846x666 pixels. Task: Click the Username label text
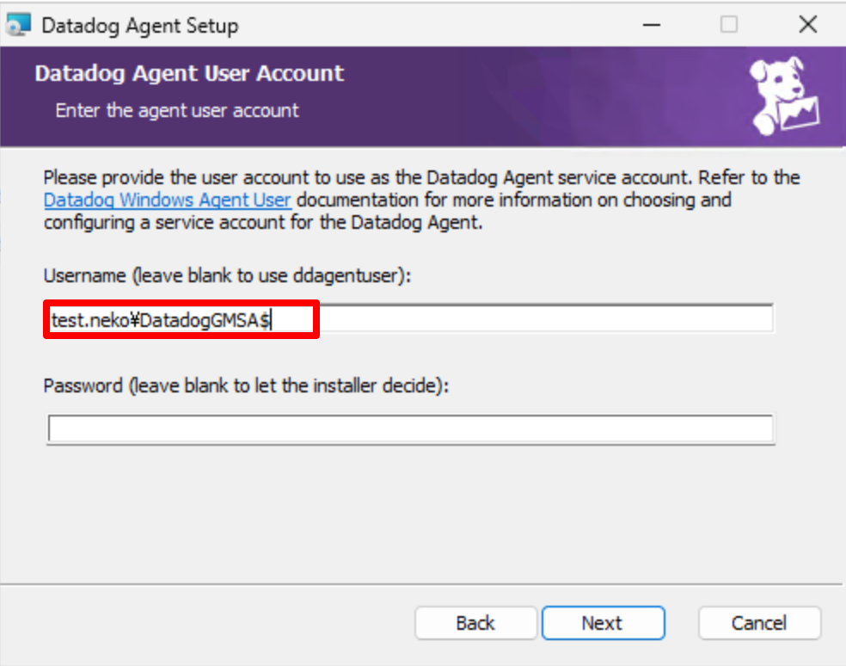tap(227, 275)
